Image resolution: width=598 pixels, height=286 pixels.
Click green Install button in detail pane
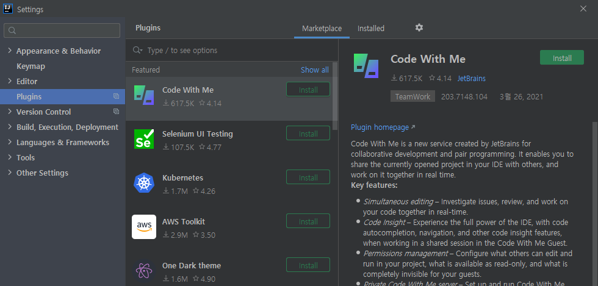click(x=562, y=58)
